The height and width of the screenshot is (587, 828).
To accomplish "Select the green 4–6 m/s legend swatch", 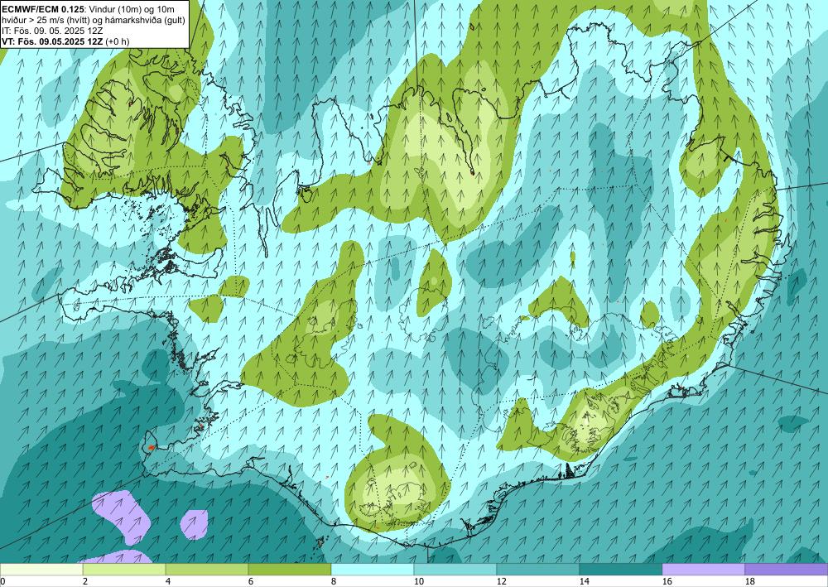I will tap(207, 570).
